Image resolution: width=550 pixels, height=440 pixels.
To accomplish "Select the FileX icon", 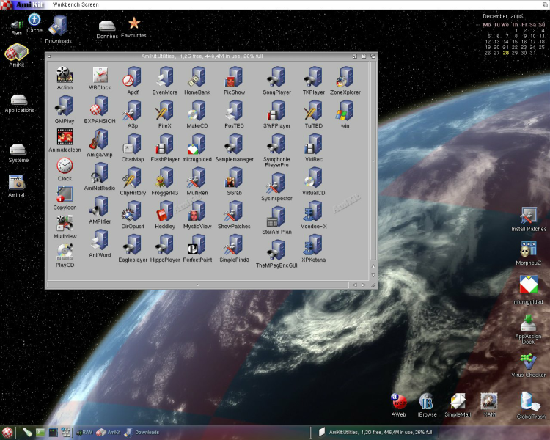I will click(x=165, y=110).
